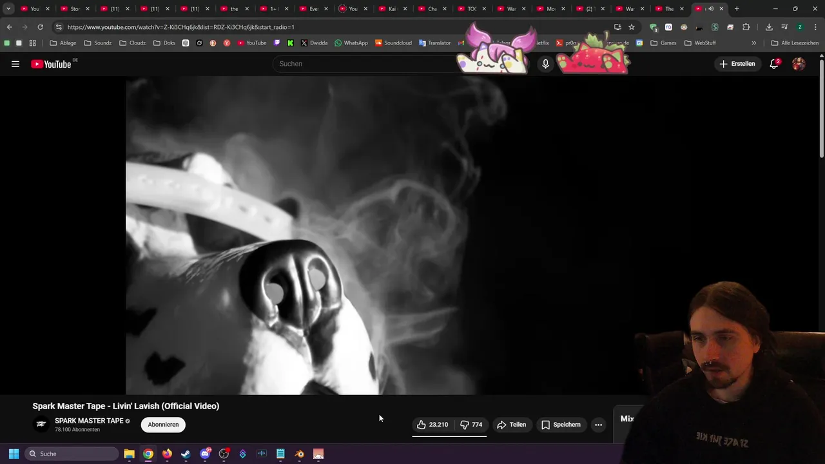Save the video with Speichern
This screenshot has height=464, width=825.
point(561,425)
